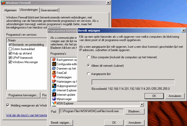Open the risks help link
The width and height of the screenshot is (187, 126).
tap(26, 115)
